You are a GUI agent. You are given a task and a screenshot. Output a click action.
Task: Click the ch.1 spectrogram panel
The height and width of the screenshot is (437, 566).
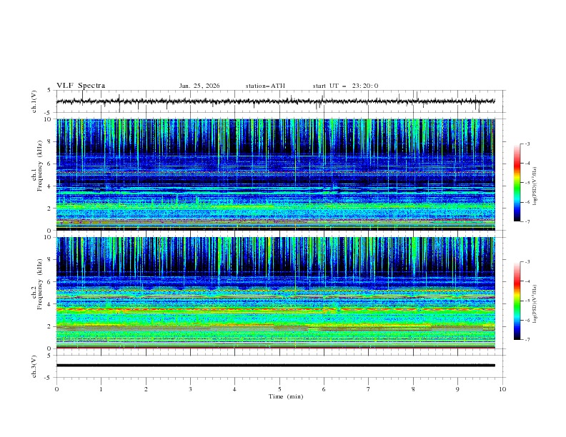[x=276, y=174]
